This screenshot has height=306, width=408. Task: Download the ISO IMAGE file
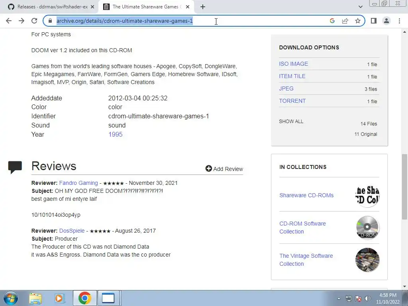pos(293,64)
